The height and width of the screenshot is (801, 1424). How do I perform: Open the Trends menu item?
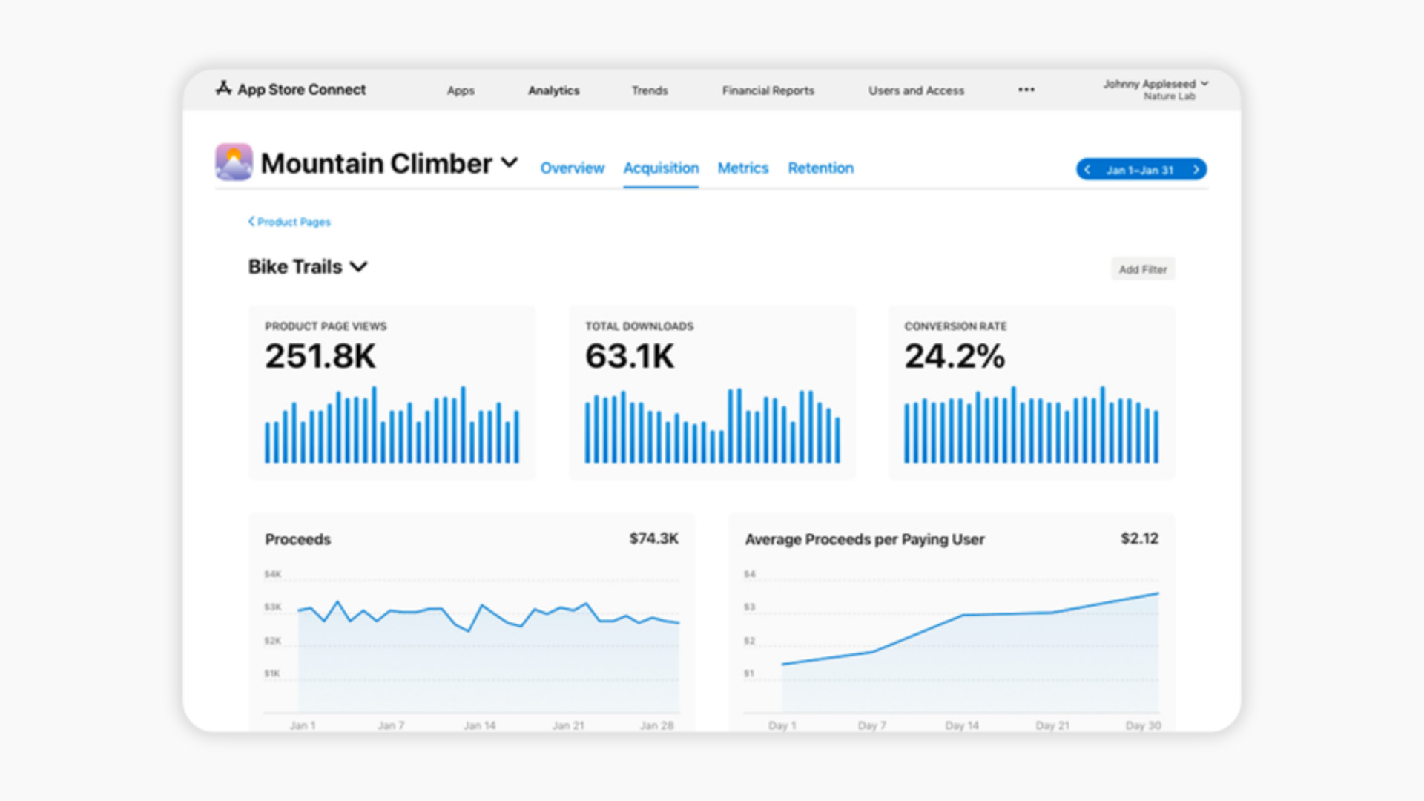pos(650,90)
